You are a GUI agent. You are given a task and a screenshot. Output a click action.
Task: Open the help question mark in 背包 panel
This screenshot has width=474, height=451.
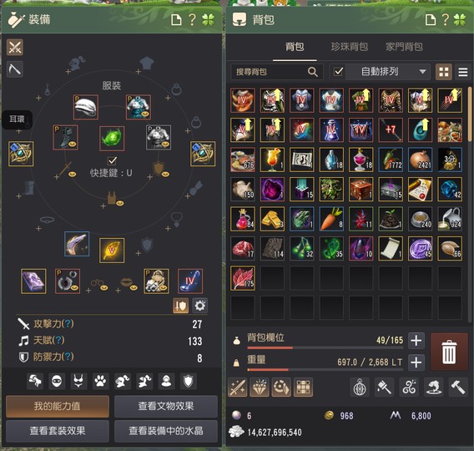click(446, 20)
